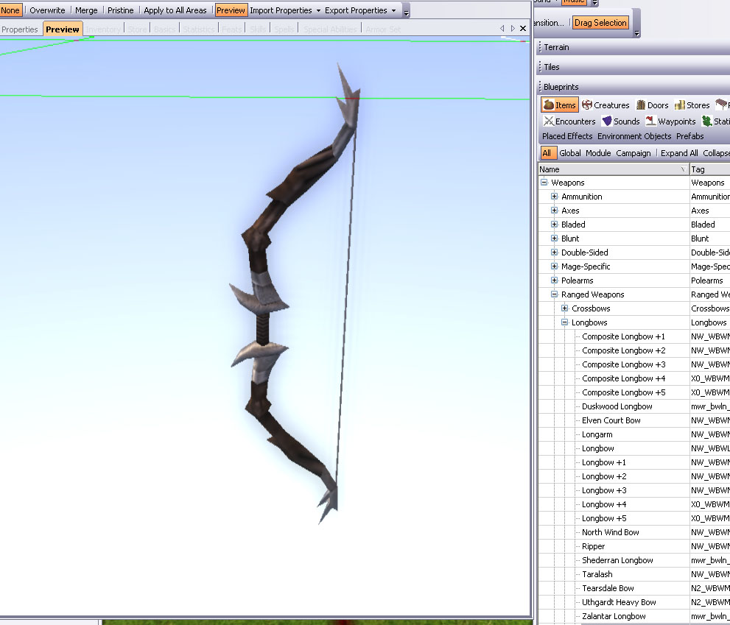Toggle the None placement mode
This screenshot has width=730, height=625.
(x=10, y=10)
